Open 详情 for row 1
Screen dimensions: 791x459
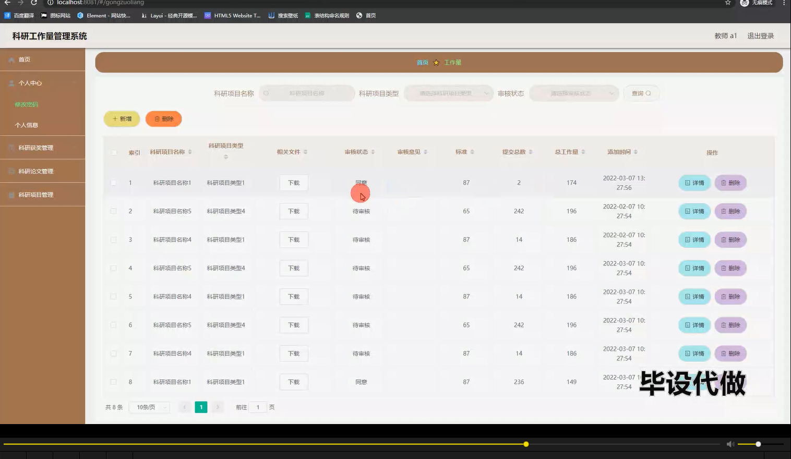tap(694, 183)
